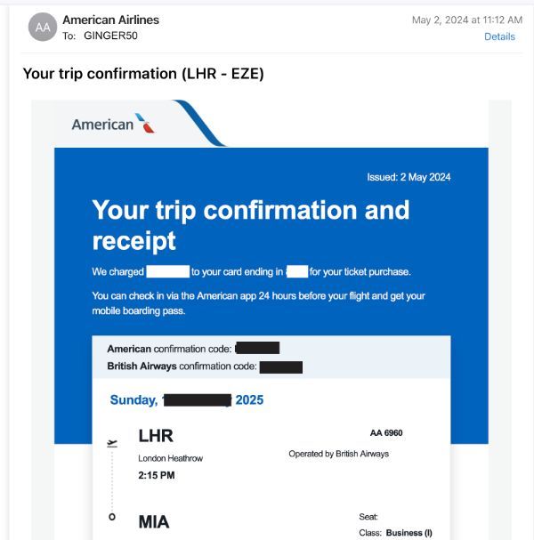The width and height of the screenshot is (534, 540).
Task: Click flight number AA 6960
Action: 386,433
